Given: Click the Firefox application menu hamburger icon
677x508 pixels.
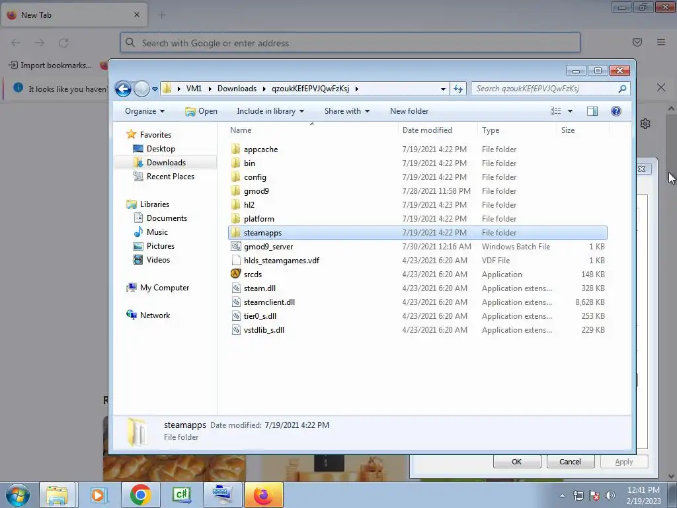Looking at the screenshot, I should 661,42.
